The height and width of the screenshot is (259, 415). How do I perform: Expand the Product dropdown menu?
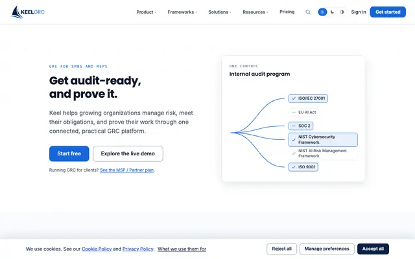[146, 12]
